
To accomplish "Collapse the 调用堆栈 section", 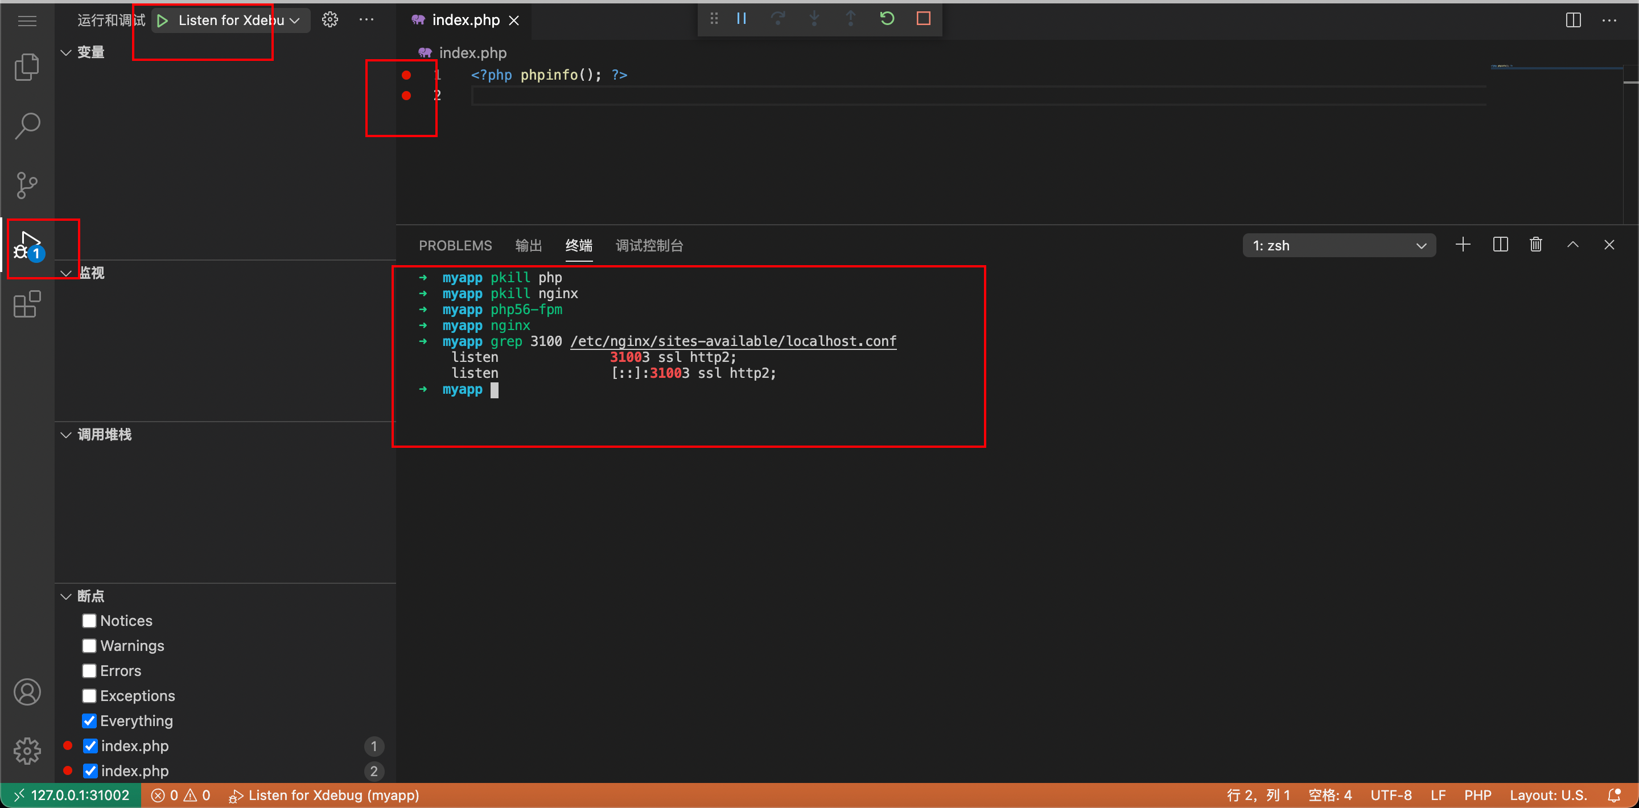I will 66,435.
